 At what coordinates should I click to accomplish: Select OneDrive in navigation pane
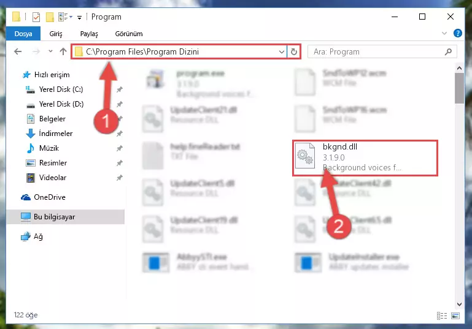(x=43, y=197)
